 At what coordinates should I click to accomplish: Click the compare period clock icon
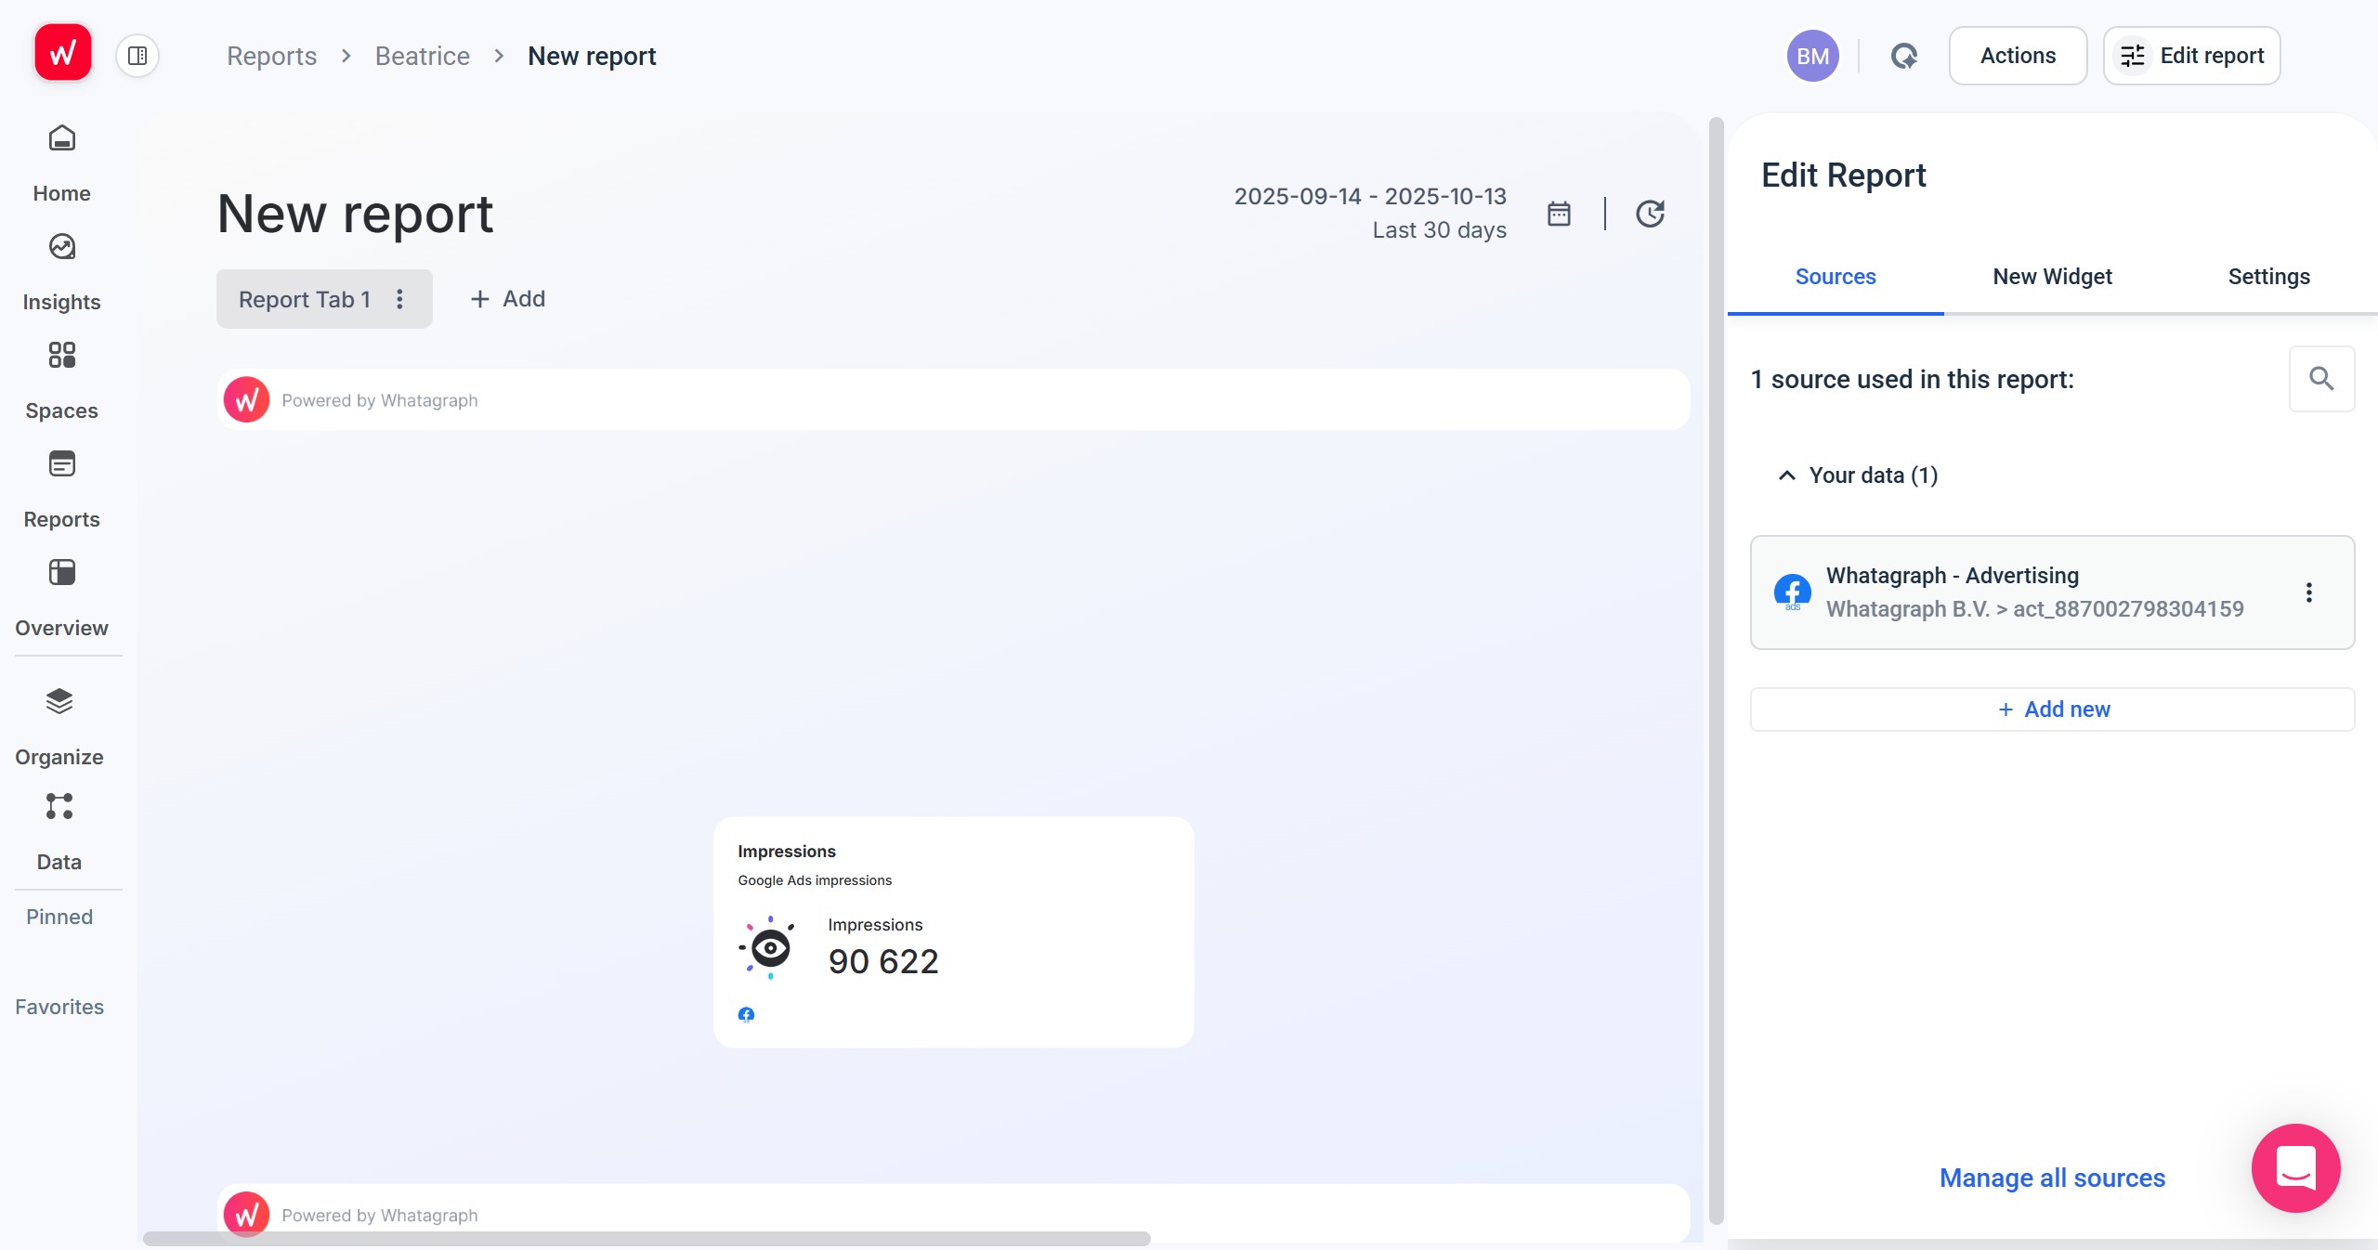click(1650, 214)
